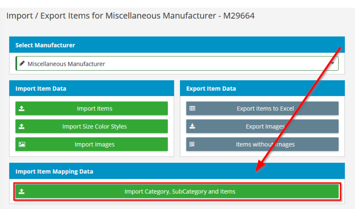Click the Select Manufacturer panel heading

pyautogui.click(x=45, y=45)
